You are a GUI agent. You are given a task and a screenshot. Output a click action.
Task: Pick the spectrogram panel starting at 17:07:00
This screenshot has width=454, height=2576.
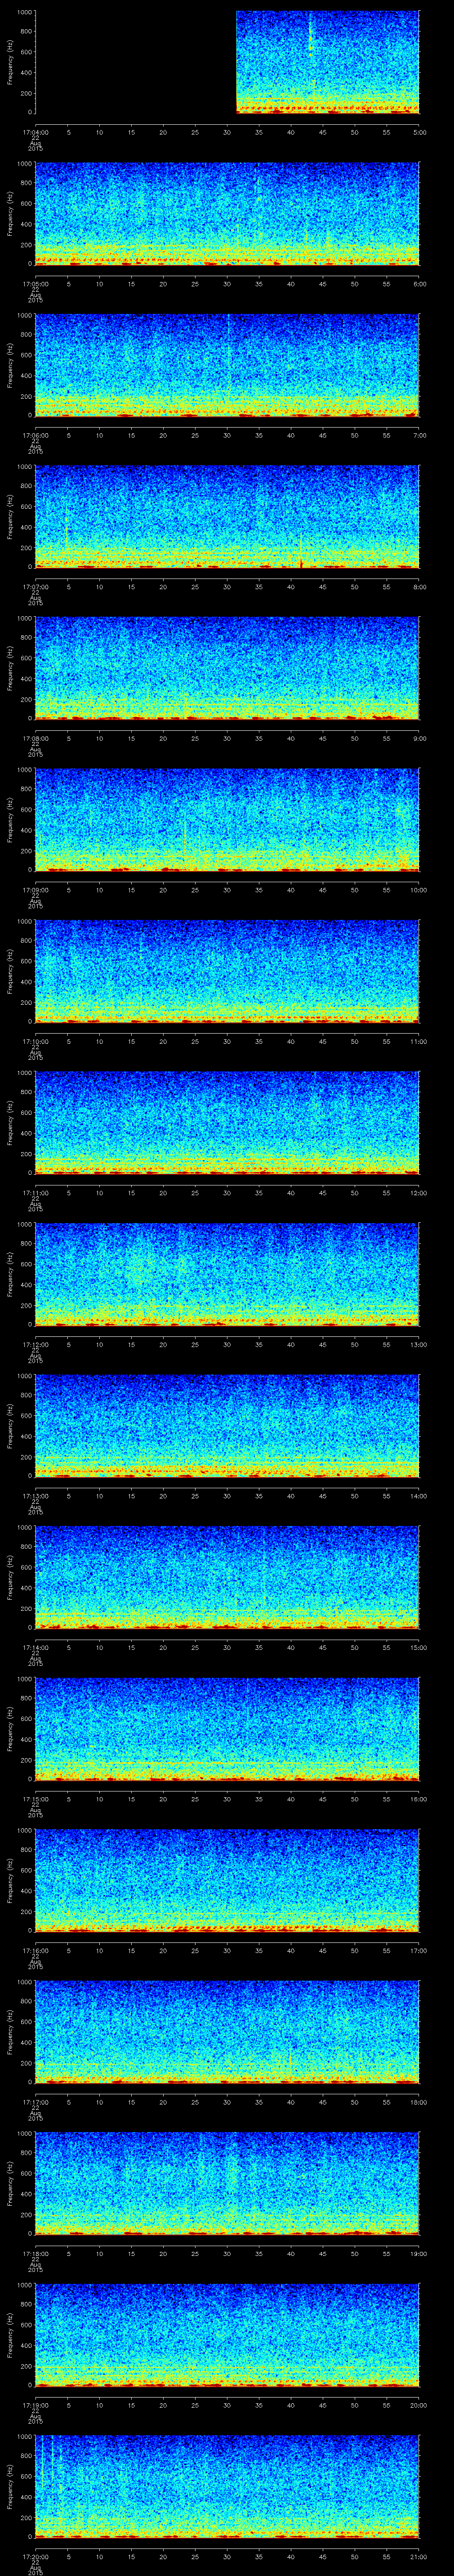(x=227, y=516)
